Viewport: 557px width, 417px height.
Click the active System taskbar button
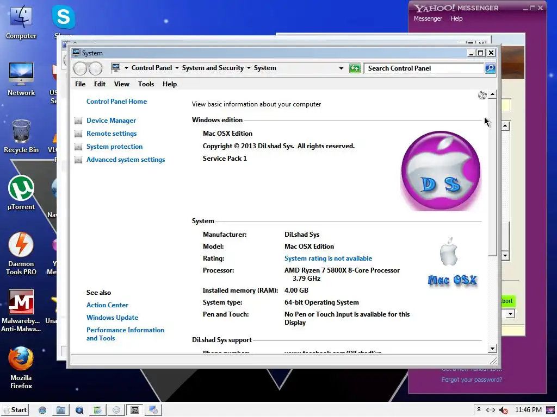click(135, 410)
